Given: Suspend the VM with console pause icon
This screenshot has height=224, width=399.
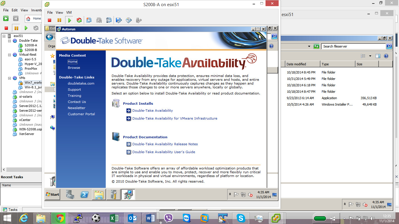Looking at the screenshot, I should tap(59, 20).
